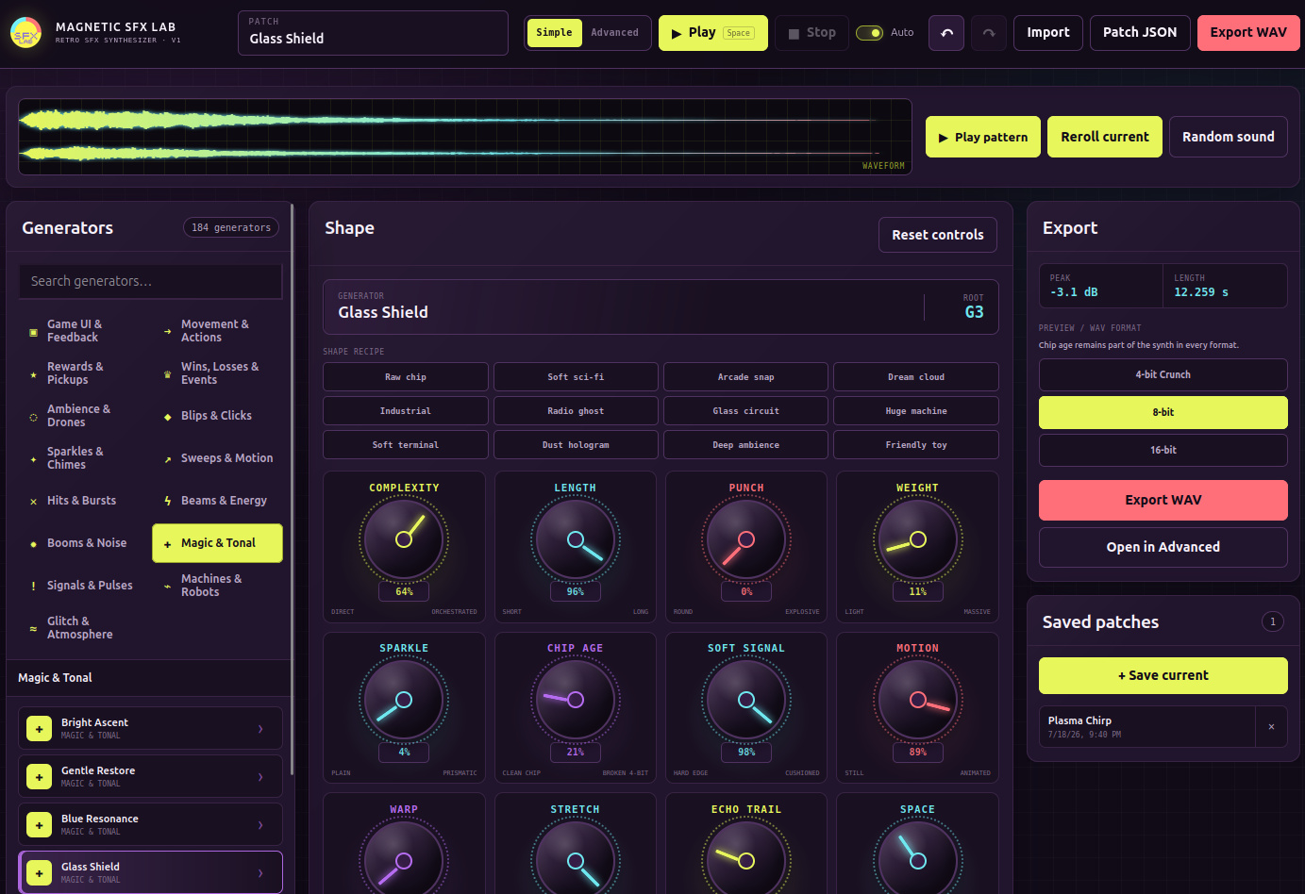Choose the Dream cloud shape recipe
Image resolution: width=1305 pixels, height=894 pixels.
coord(915,376)
